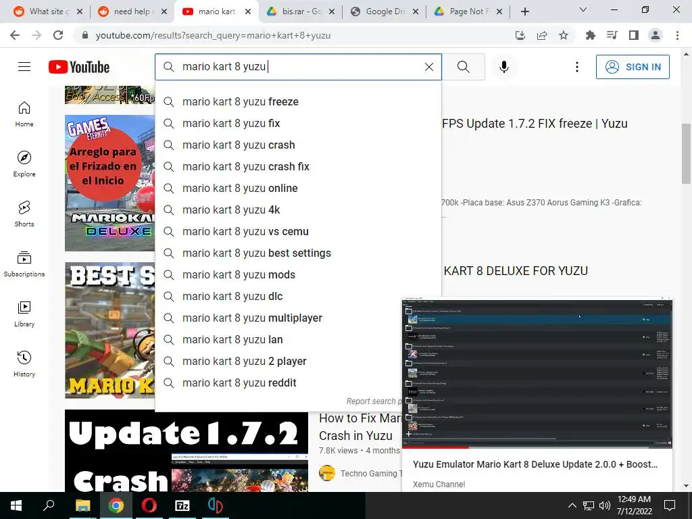Viewport: 692px width, 519px height.
Task: Select suggestion 'mario kart 8 yuzu crash'
Action: pos(298,145)
